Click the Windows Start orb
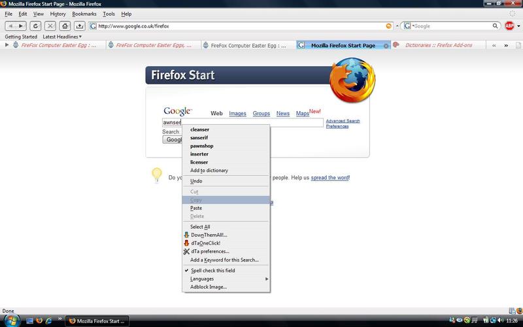This screenshot has height=327, width=523. [x=11, y=320]
